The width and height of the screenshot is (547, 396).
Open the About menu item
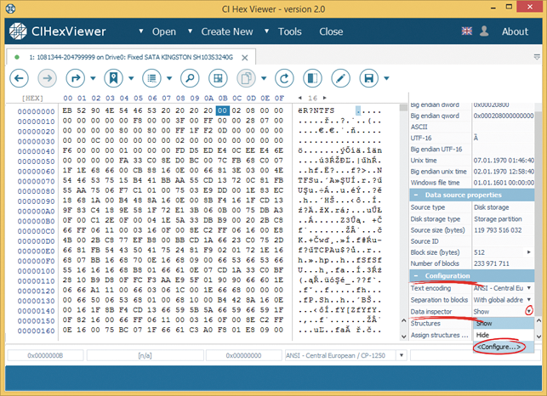click(x=515, y=31)
